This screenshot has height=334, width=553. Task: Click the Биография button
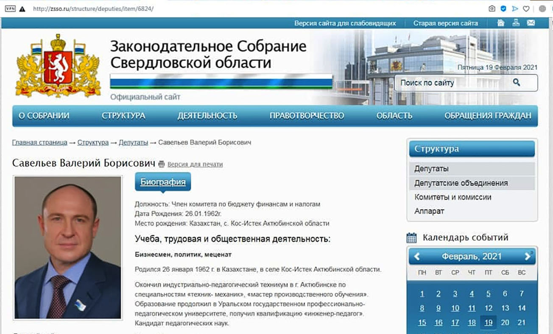point(163,181)
